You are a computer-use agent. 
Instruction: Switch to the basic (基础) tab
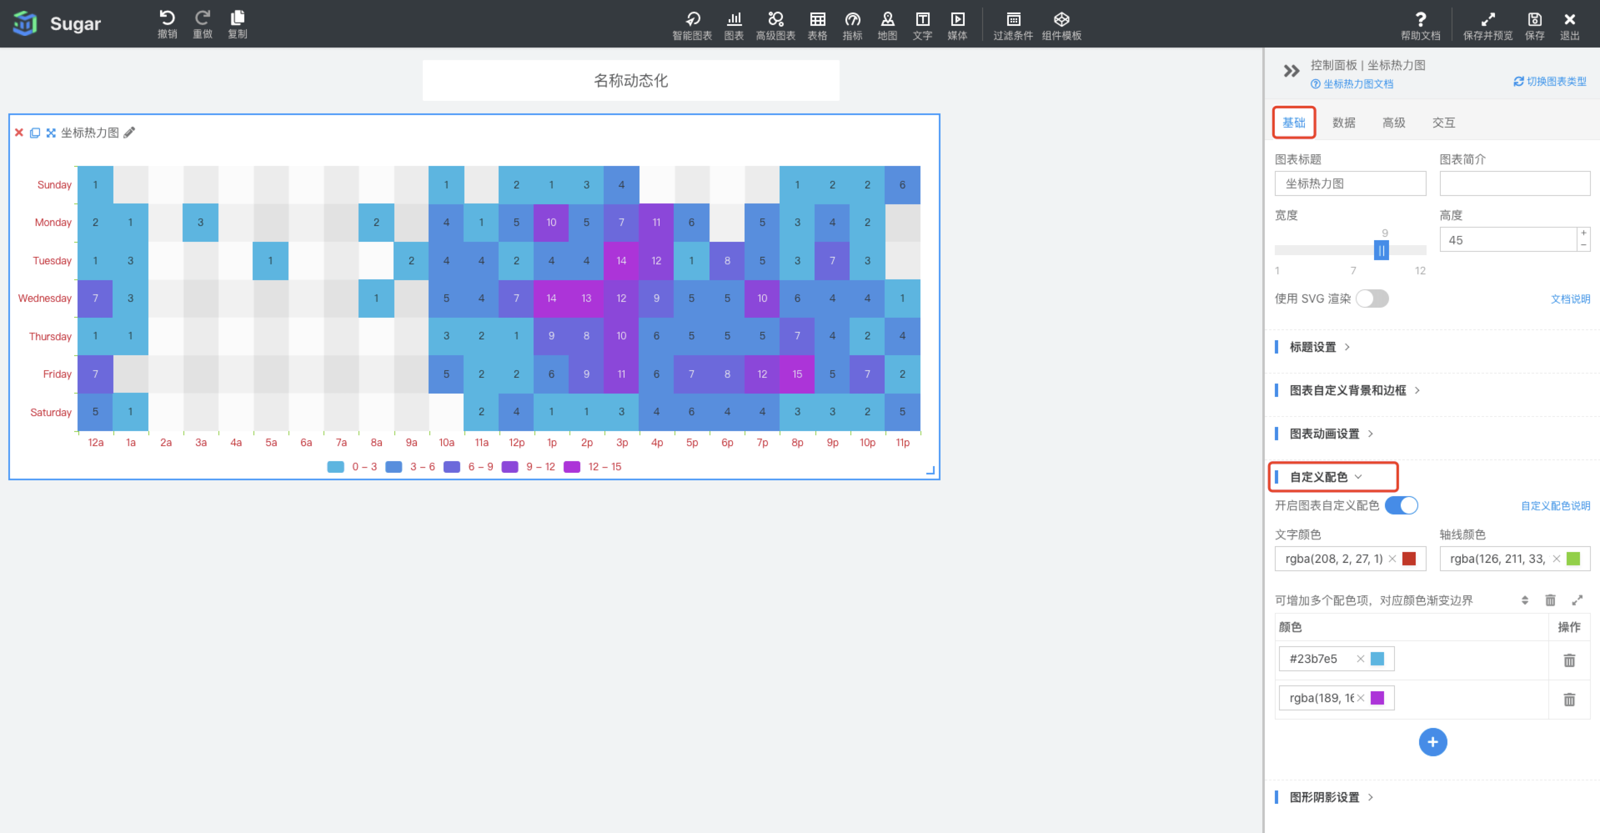(x=1294, y=123)
